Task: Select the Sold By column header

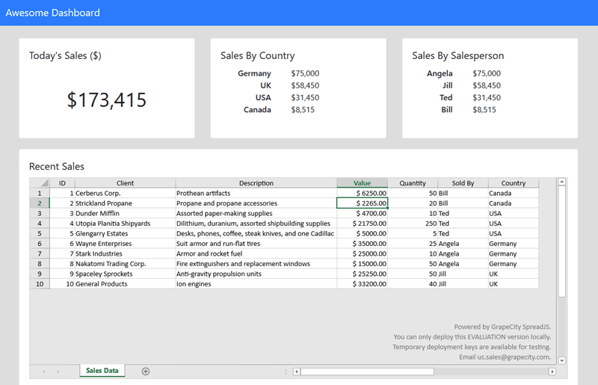Action: click(x=463, y=182)
